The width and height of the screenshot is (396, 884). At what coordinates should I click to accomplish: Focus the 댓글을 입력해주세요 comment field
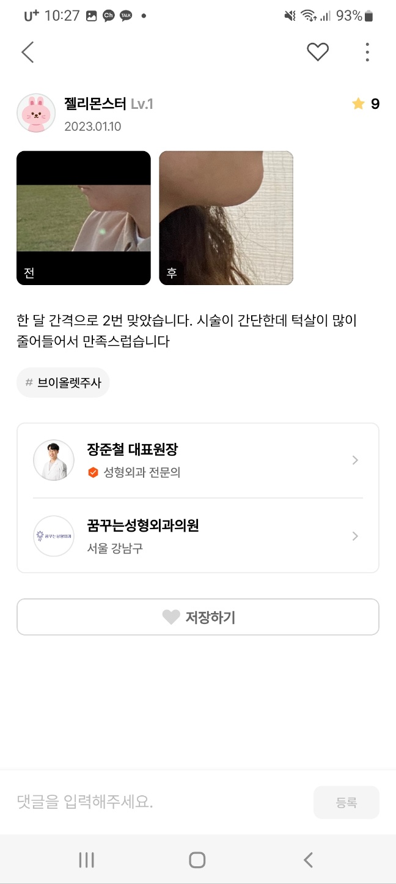(x=159, y=802)
